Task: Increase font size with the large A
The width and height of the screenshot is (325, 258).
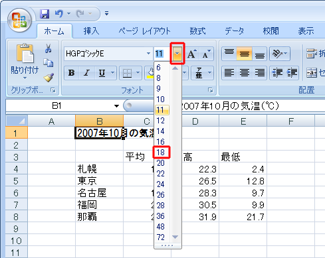Action: [192, 54]
